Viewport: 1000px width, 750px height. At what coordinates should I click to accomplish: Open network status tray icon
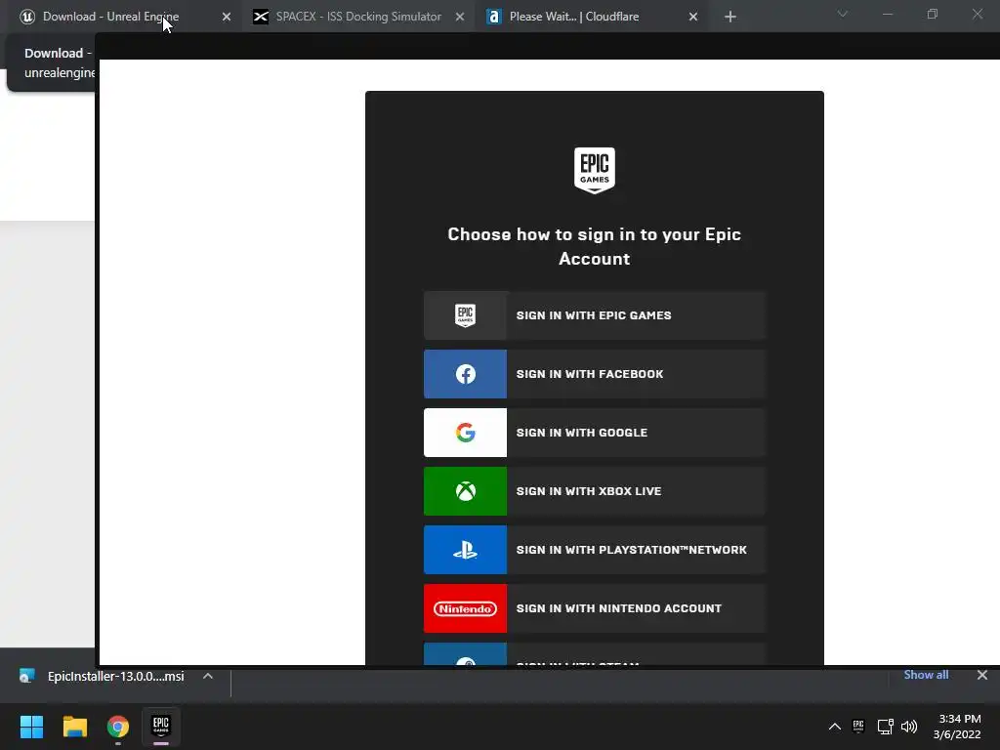[x=885, y=727]
